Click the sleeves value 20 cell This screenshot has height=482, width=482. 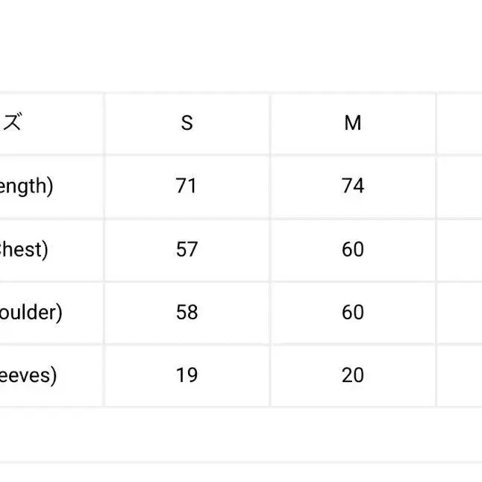click(x=353, y=375)
